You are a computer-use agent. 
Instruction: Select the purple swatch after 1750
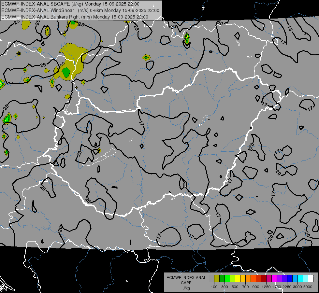point(279,279)
